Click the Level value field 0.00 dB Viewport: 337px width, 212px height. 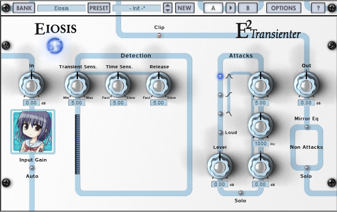pyautogui.click(x=219, y=184)
